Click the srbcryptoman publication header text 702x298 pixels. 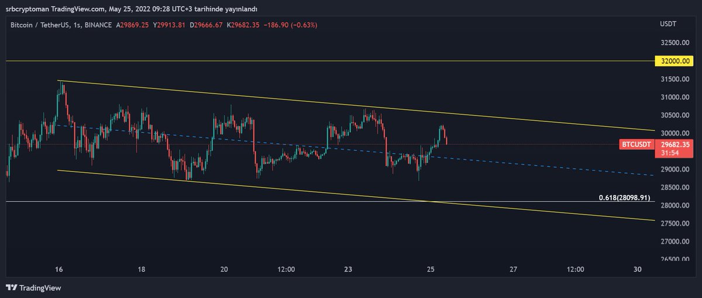[131, 8]
